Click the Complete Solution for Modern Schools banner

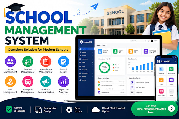38,50
